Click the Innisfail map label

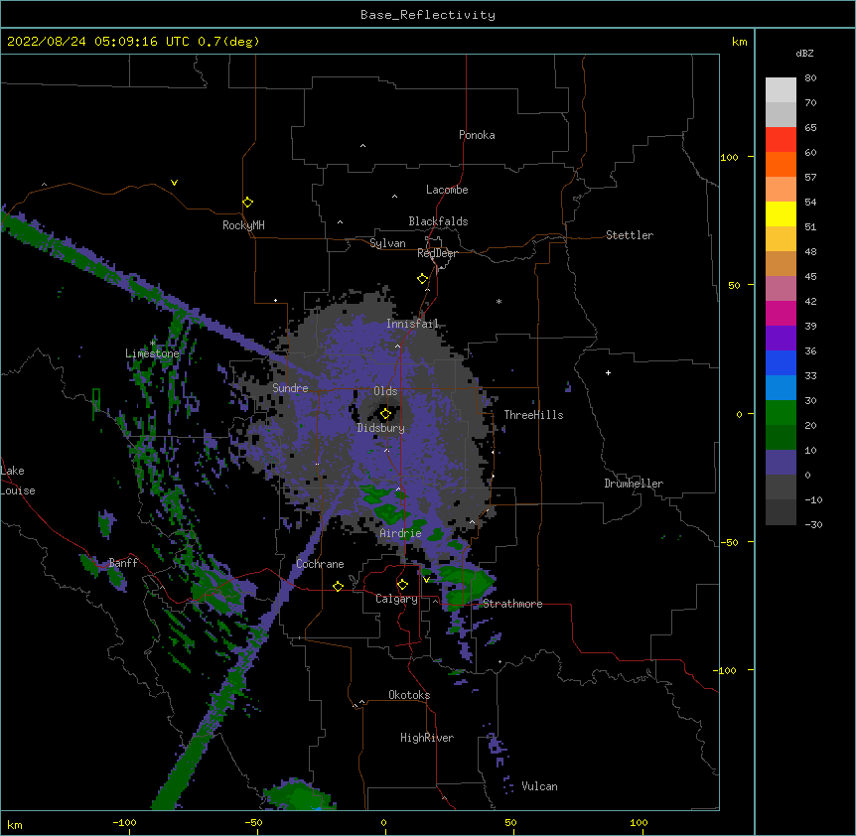pyautogui.click(x=413, y=324)
